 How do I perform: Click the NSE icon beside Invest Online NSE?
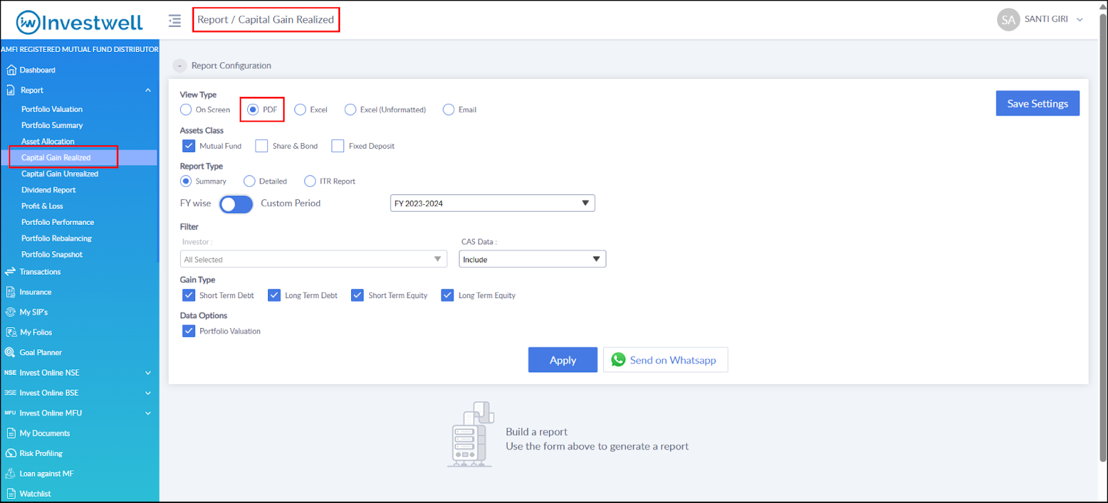[x=10, y=372]
